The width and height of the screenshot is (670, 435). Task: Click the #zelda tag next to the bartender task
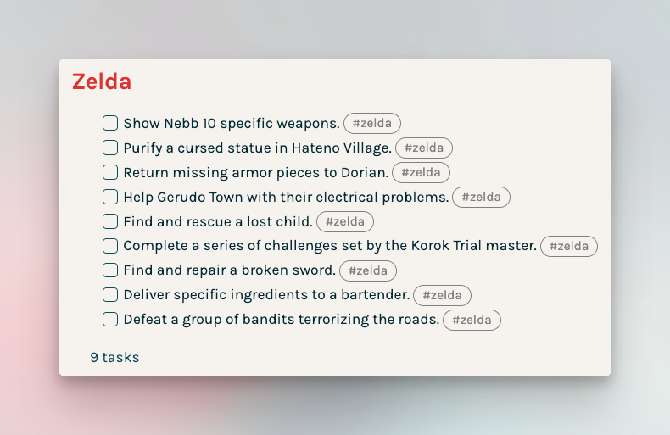pos(442,295)
